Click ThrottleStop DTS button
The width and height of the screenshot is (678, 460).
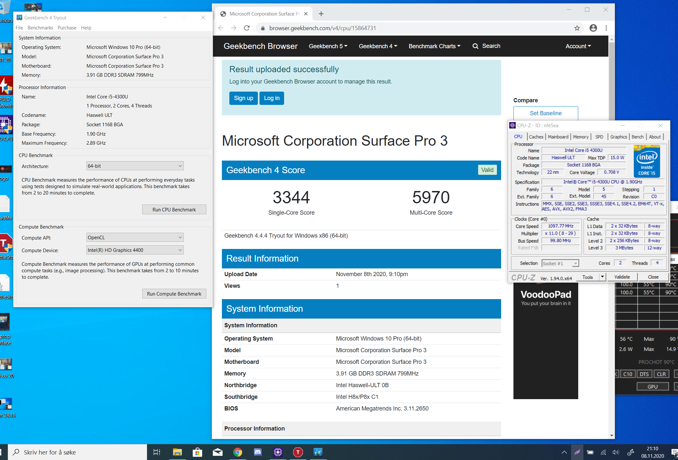[x=644, y=374]
